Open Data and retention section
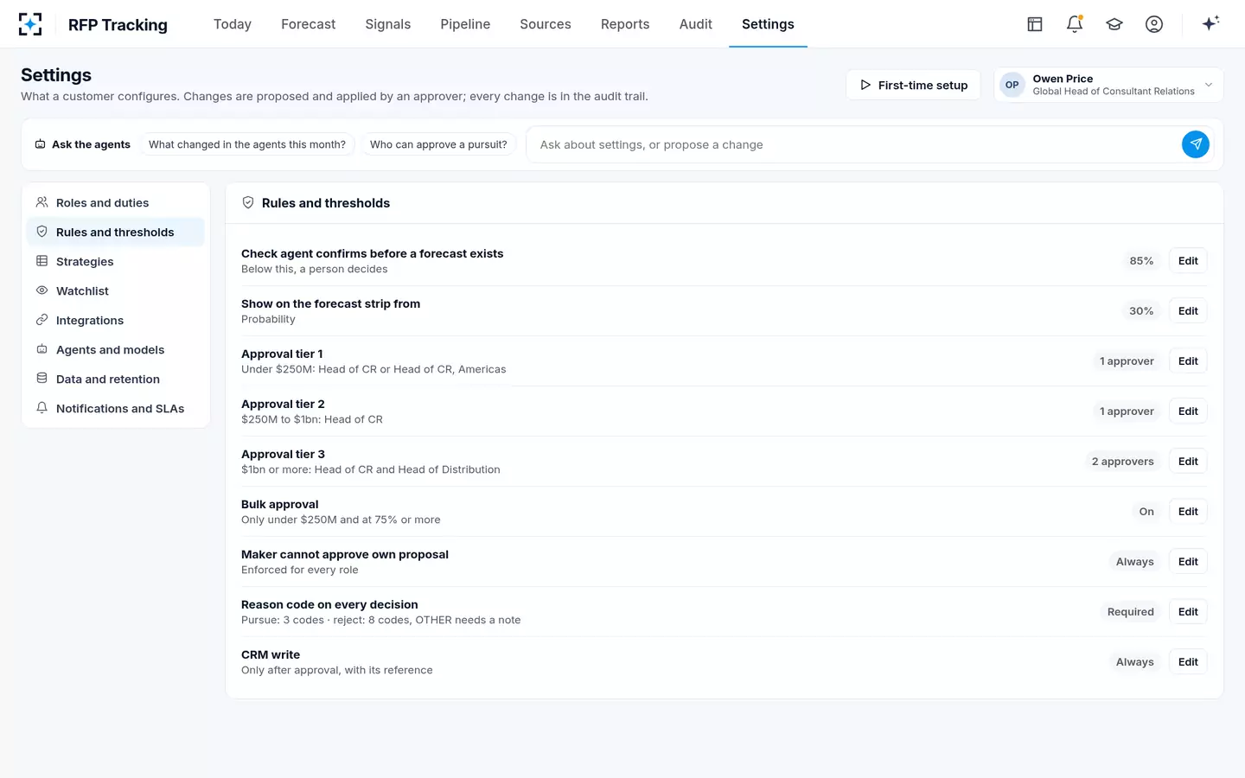The height and width of the screenshot is (778, 1245). point(116,379)
